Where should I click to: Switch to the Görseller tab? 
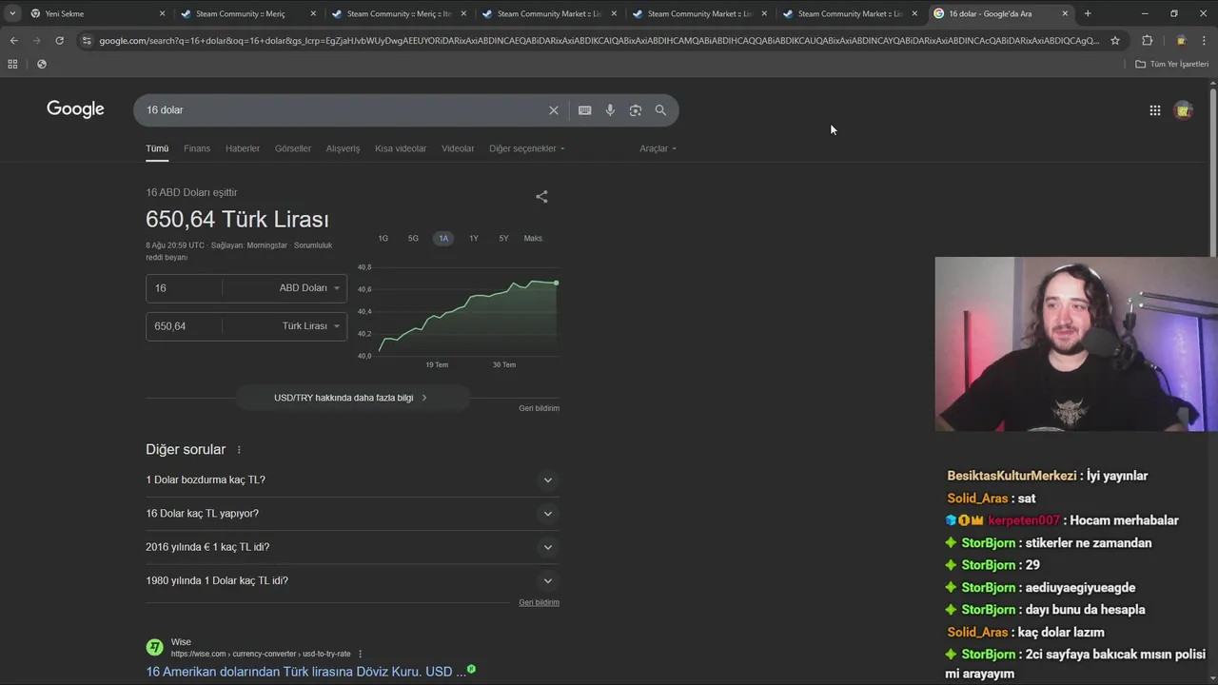[293, 148]
